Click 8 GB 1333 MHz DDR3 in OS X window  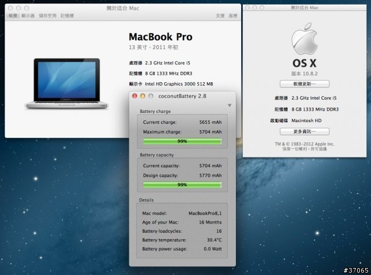click(x=315, y=109)
